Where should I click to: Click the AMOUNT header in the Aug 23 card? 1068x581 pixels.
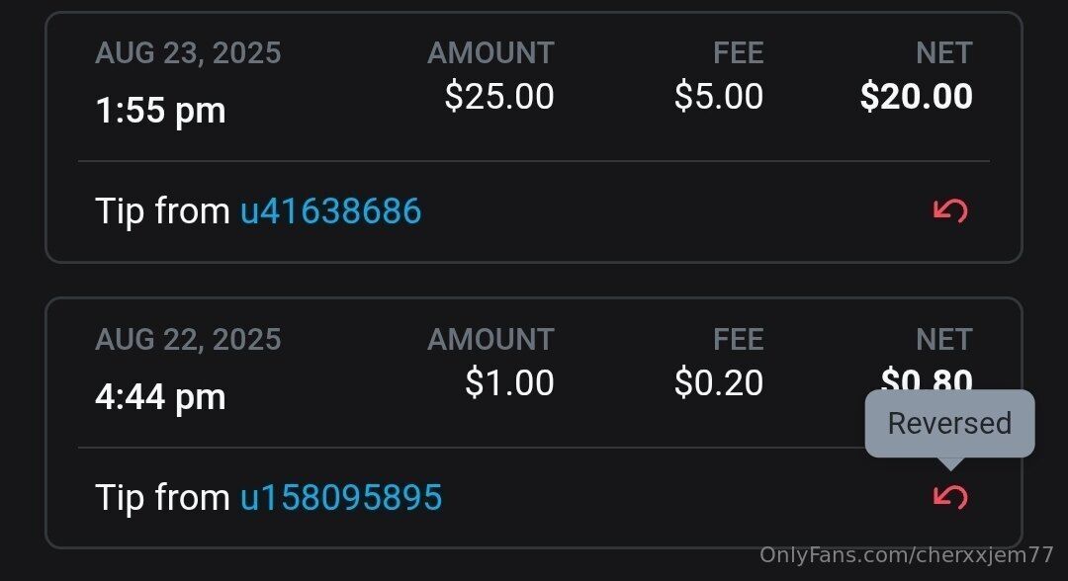click(490, 52)
